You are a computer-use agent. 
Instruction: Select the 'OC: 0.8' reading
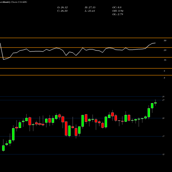[117, 8]
